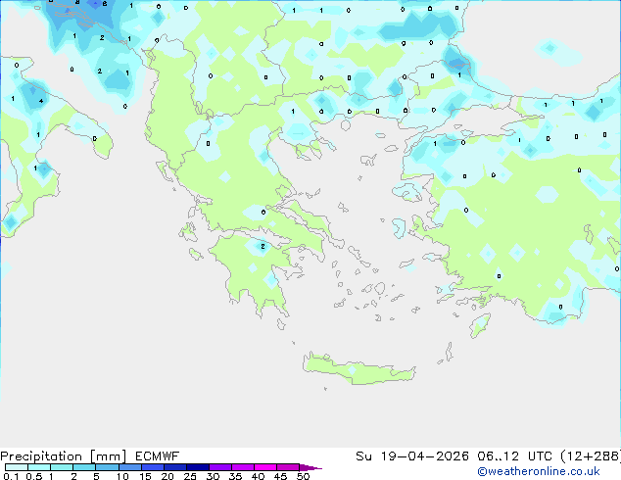This screenshot has width=621, height=480.
Task: Select the ECMWF model label
Action: pos(158,456)
